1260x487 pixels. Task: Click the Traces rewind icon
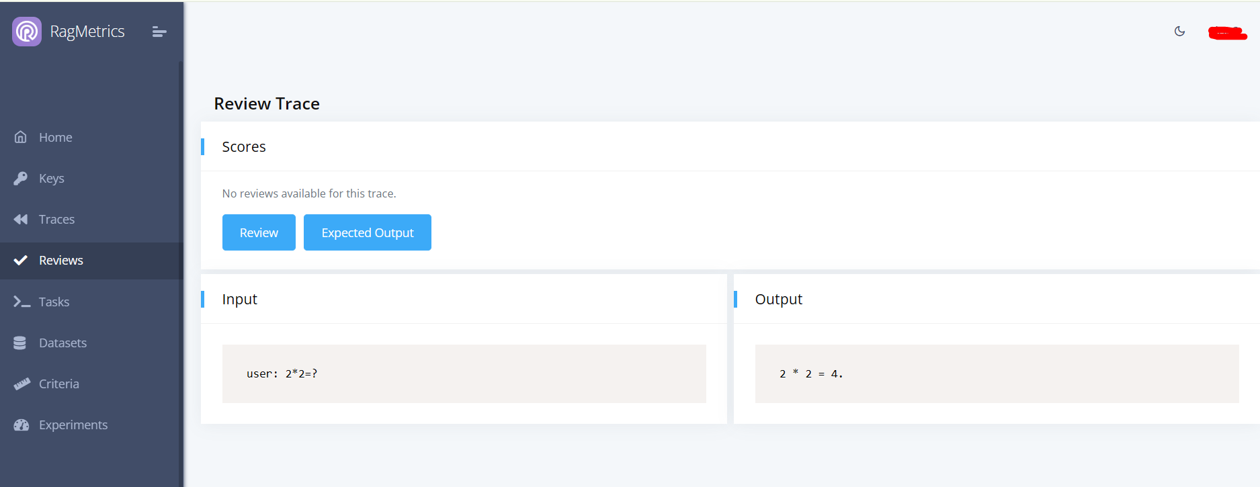click(21, 219)
